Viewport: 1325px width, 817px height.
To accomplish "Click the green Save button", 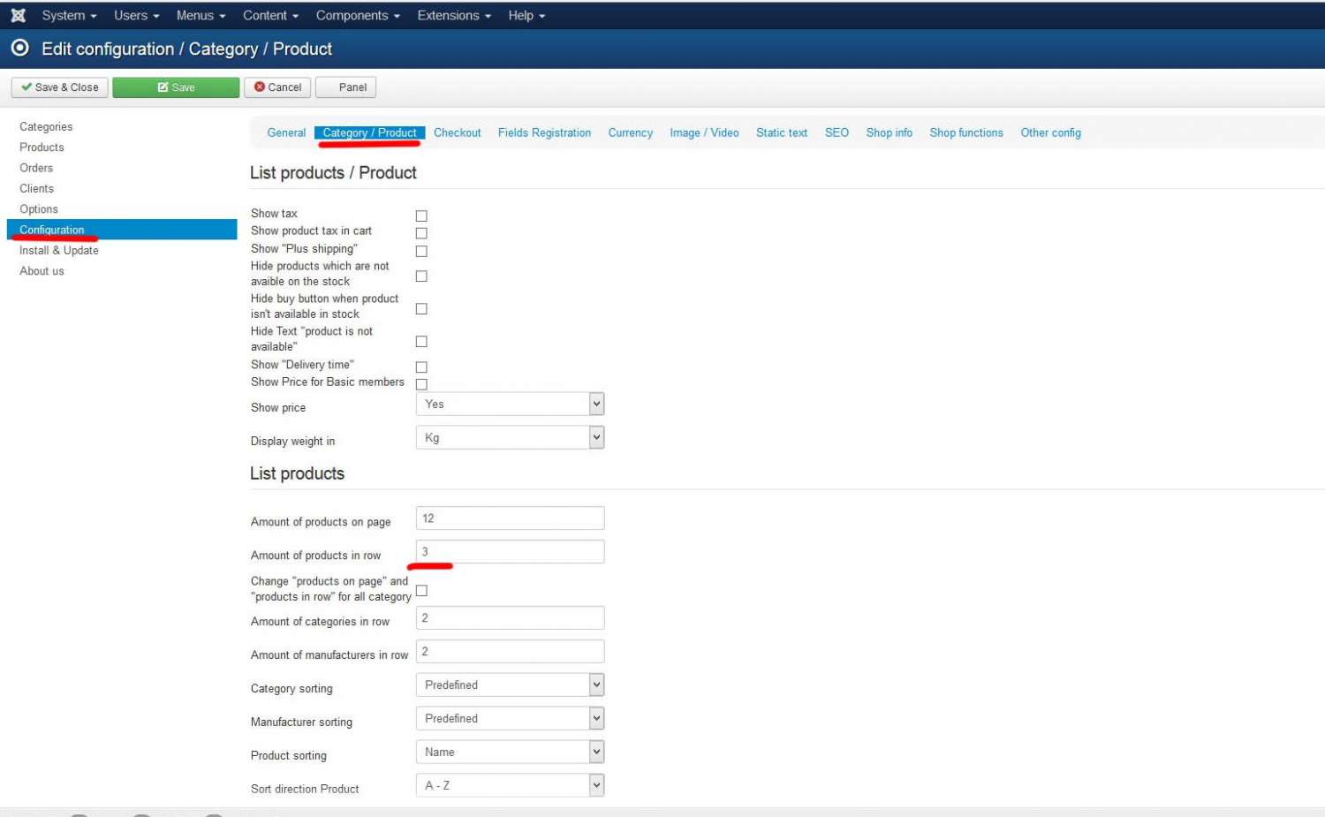I will [x=176, y=87].
